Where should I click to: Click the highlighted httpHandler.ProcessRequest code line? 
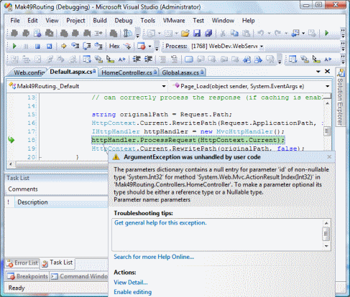[188, 140]
